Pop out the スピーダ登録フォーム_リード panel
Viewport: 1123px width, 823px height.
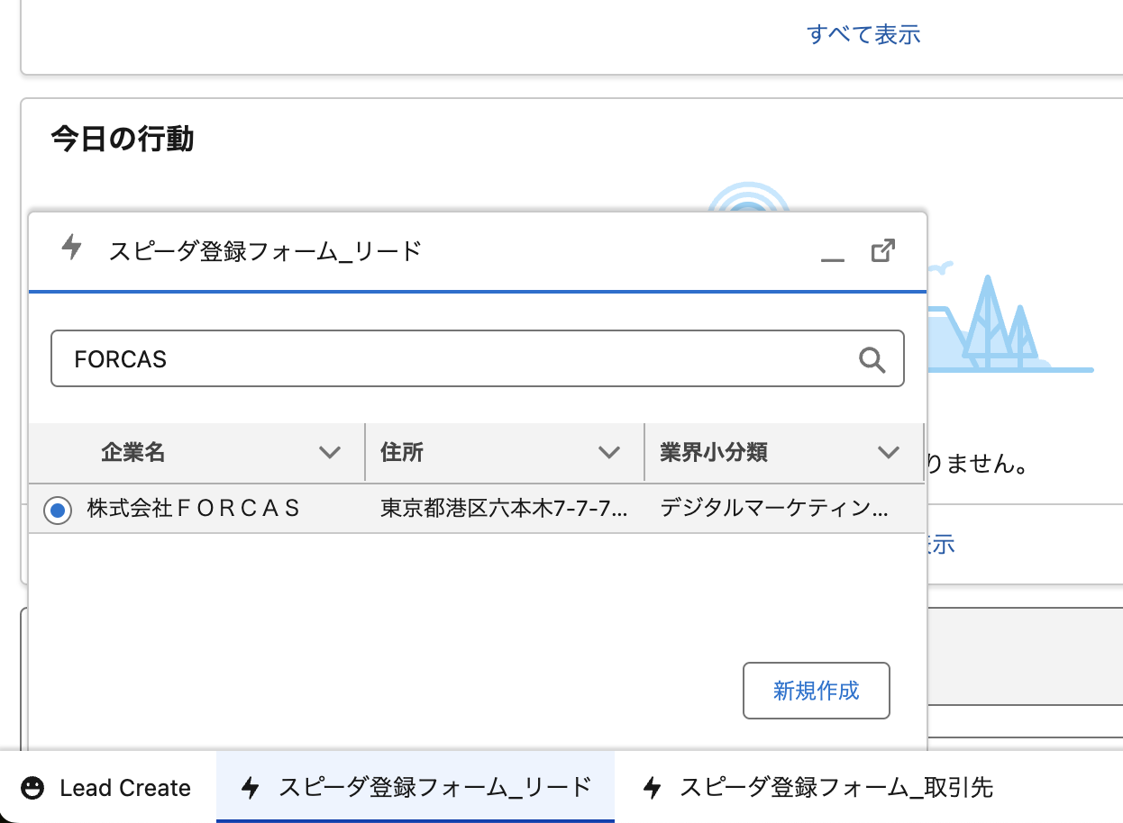coord(883,250)
